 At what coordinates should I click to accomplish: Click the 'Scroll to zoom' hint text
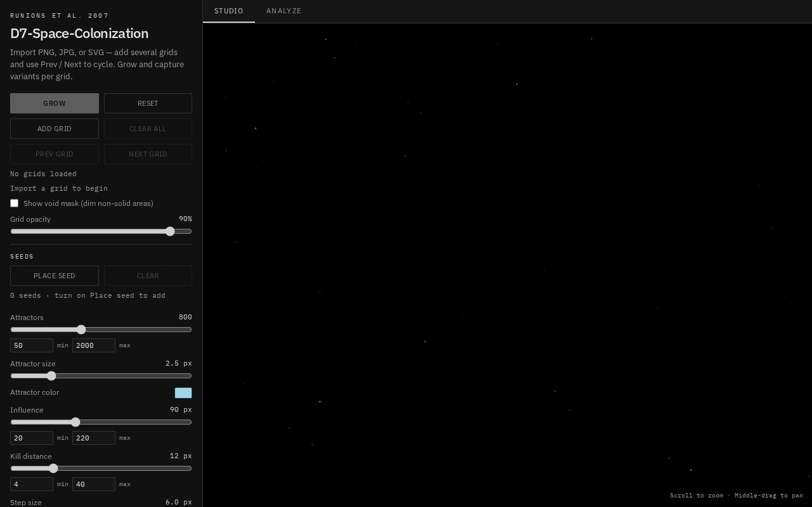pyautogui.click(x=696, y=496)
